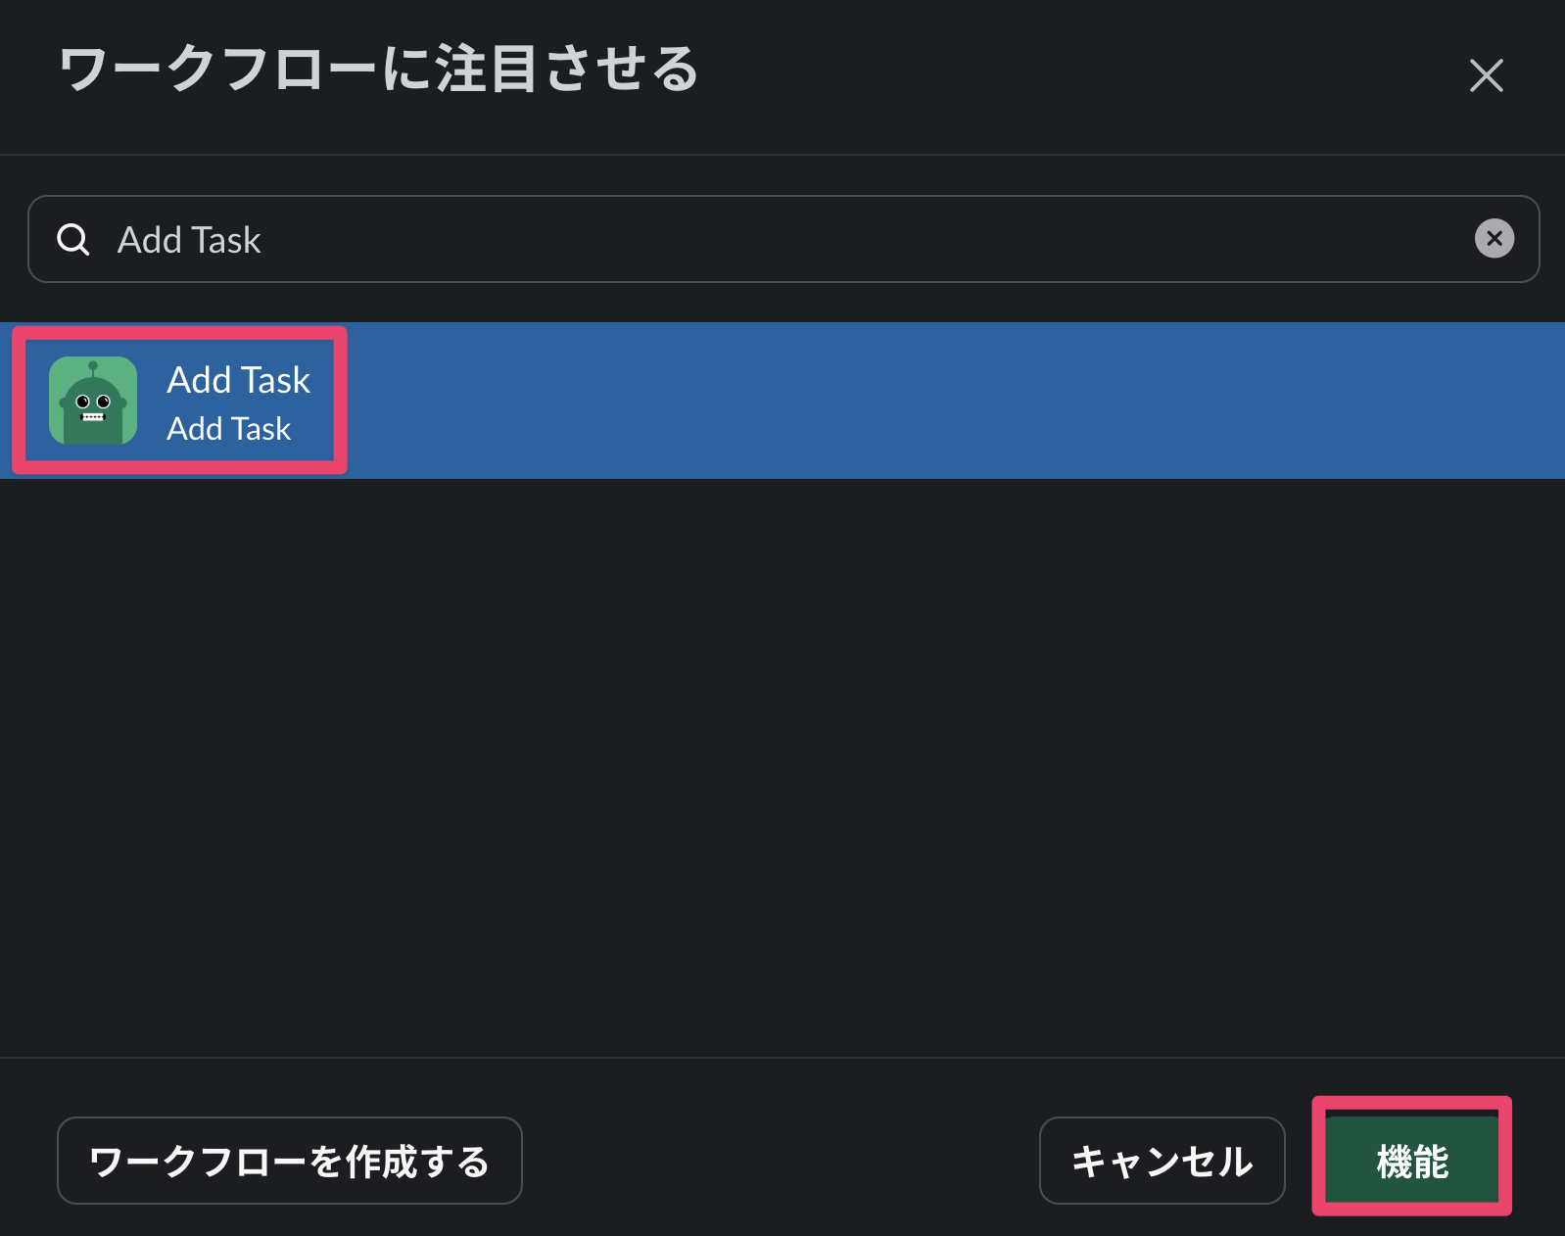Click the magnifying glass search icon
Viewport: 1565px width, 1236px height.
[x=73, y=239]
